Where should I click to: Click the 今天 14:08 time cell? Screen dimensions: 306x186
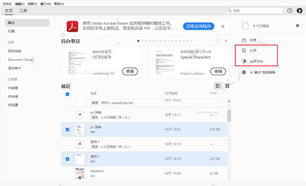click(173, 173)
